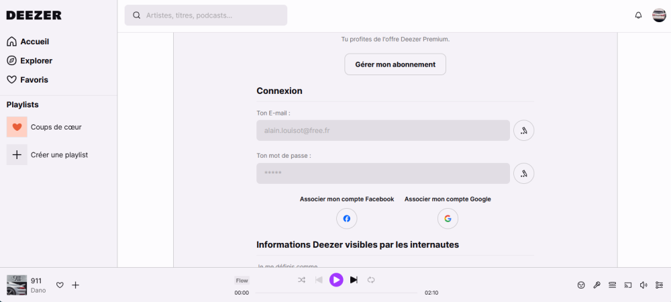Toggle repeat mode
This screenshot has height=302, width=671.
(x=371, y=280)
